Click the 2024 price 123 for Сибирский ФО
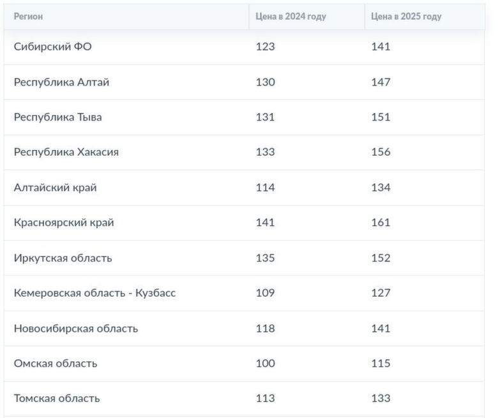This screenshot has width=498, height=418. click(x=265, y=47)
